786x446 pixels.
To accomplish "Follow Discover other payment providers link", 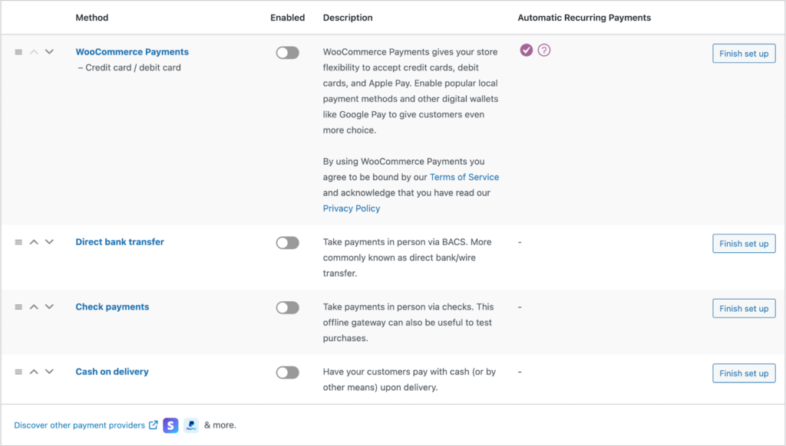I will pyautogui.click(x=79, y=425).
